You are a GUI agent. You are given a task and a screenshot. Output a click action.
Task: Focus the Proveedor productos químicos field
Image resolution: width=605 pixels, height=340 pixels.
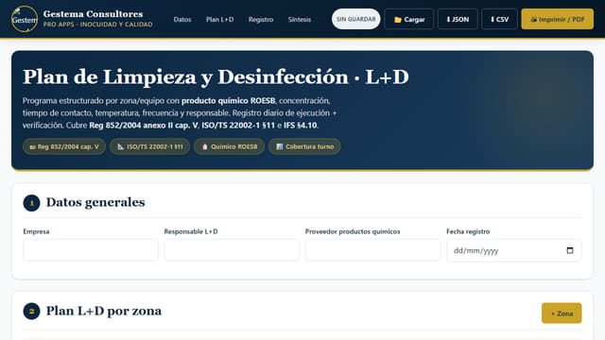point(372,250)
